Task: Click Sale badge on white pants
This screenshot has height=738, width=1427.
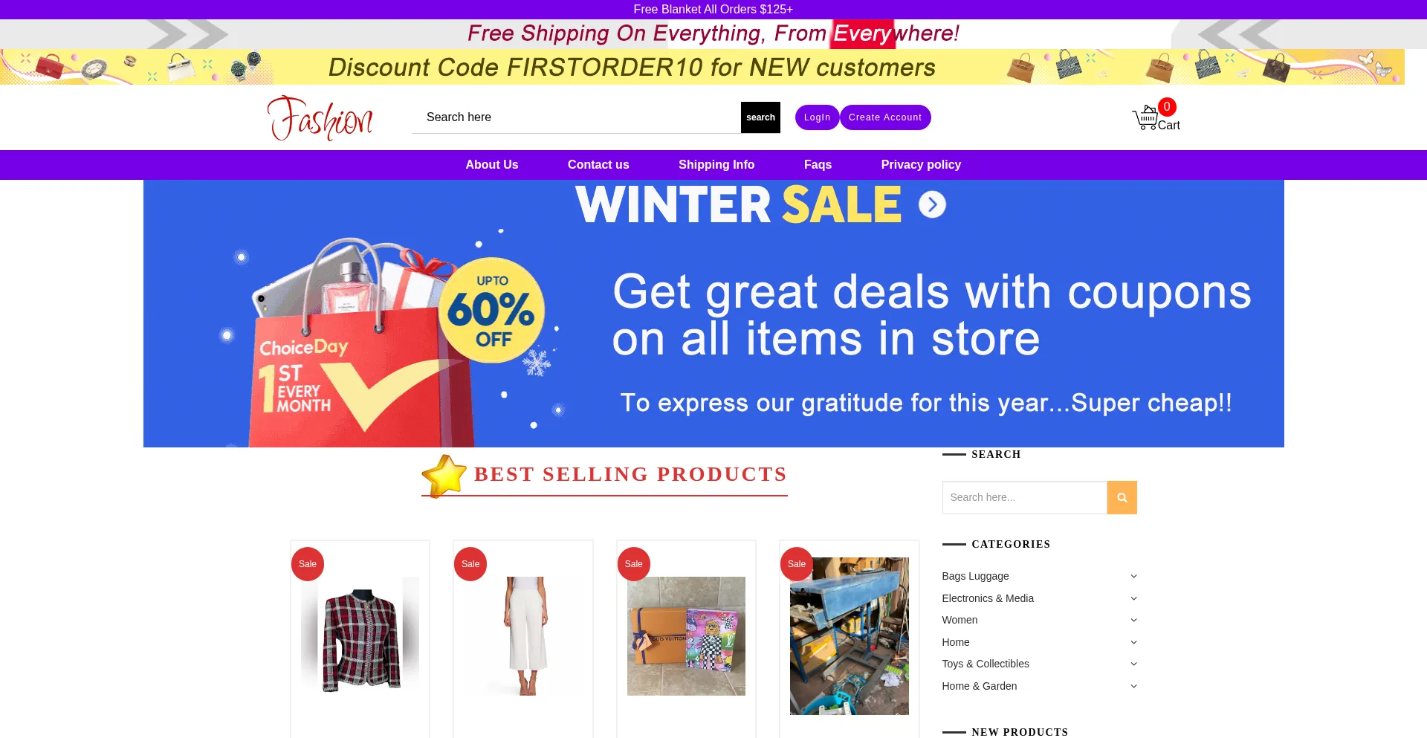Action: [470, 564]
